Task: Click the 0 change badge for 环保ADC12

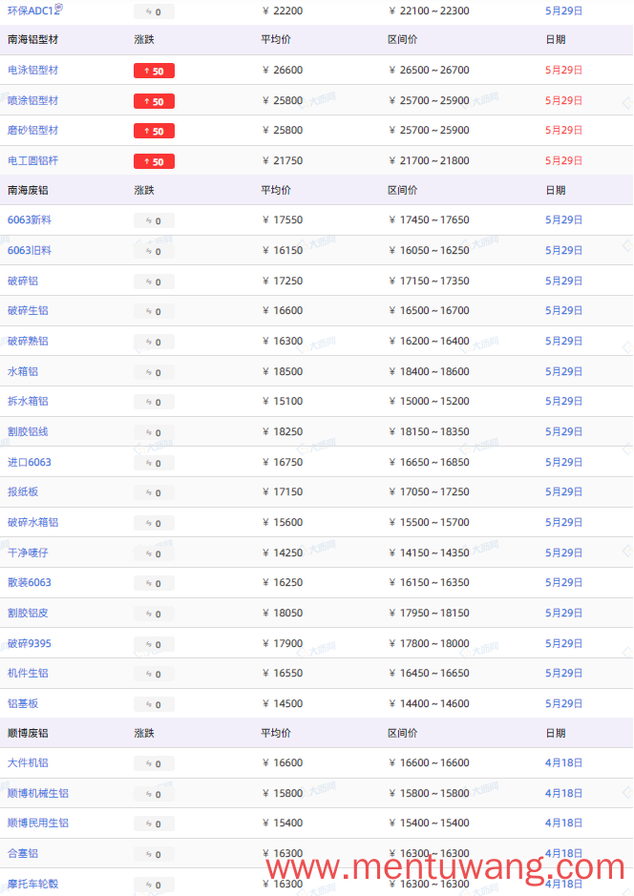Action: click(x=154, y=12)
